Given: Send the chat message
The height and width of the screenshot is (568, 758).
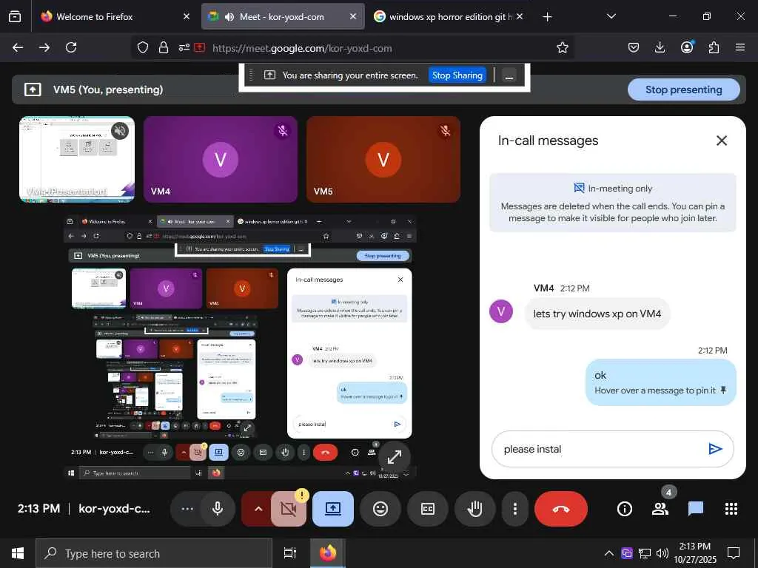Looking at the screenshot, I should (715, 449).
